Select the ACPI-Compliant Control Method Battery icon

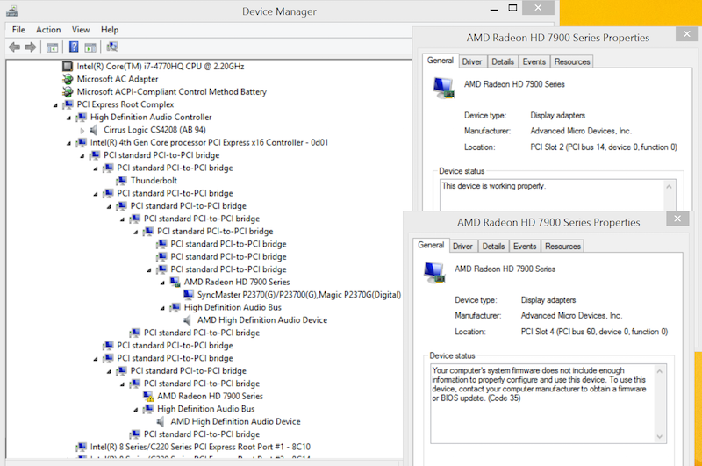[x=68, y=92]
